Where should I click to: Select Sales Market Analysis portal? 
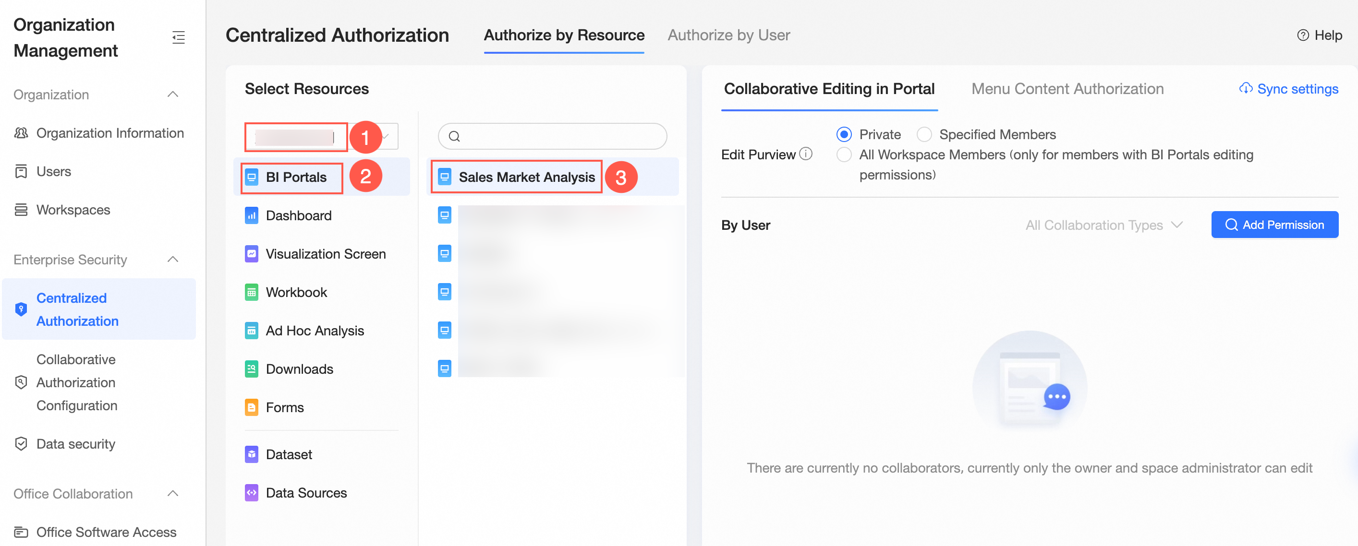pyautogui.click(x=526, y=178)
